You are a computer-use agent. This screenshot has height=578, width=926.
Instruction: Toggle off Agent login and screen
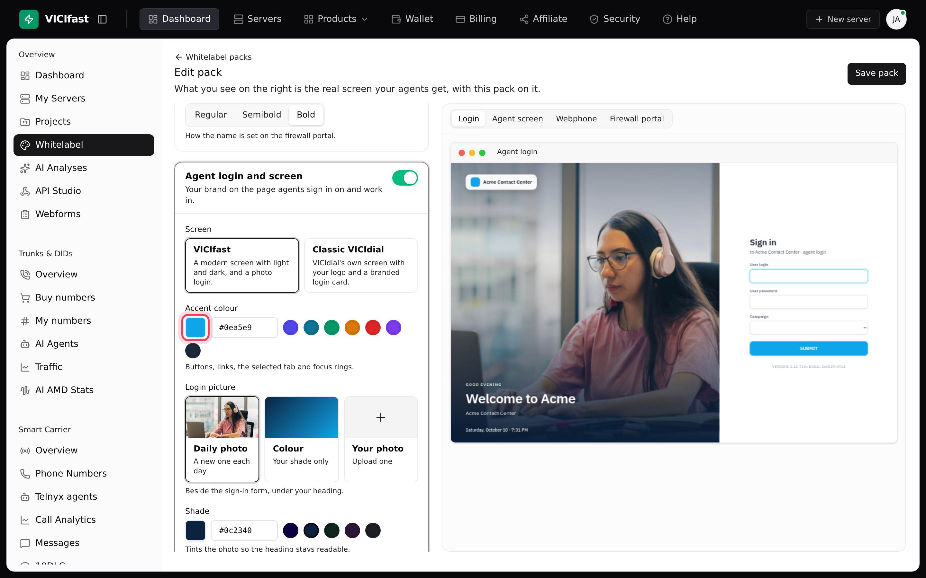[404, 178]
